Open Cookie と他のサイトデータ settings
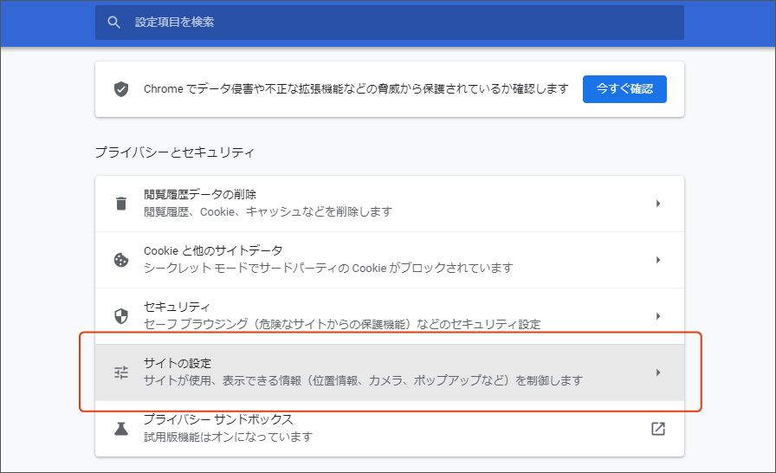The height and width of the screenshot is (473, 776). tap(390, 260)
